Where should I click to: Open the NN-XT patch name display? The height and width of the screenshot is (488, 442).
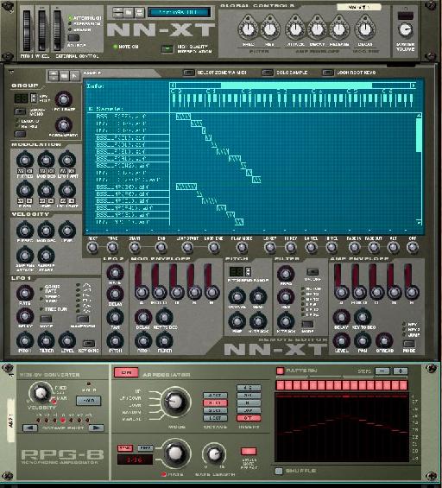[179, 12]
